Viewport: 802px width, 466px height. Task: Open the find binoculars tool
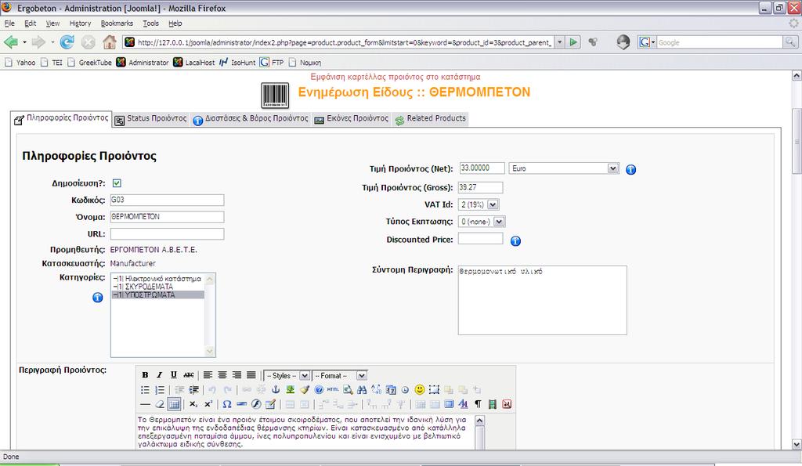(x=362, y=390)
